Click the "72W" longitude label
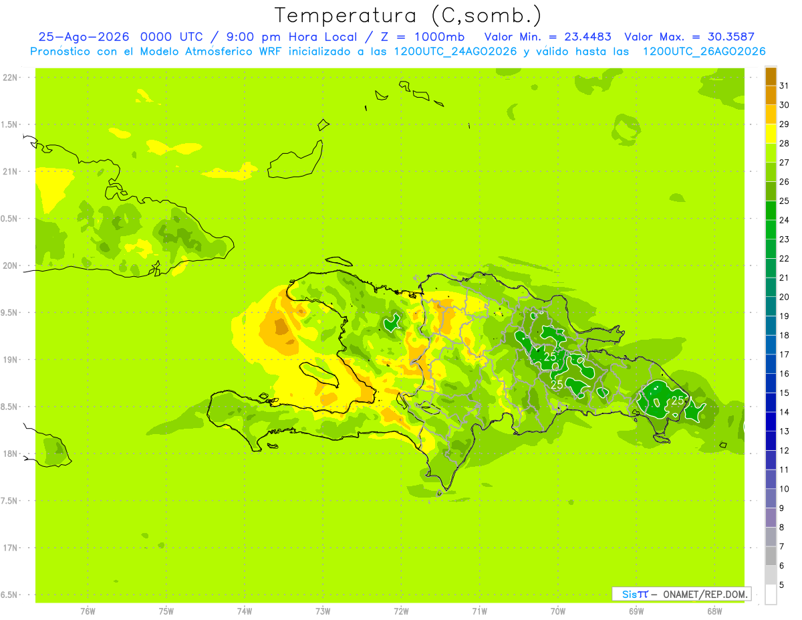Image resolution: width=802 pixels, height=620 pixels. 401,611
